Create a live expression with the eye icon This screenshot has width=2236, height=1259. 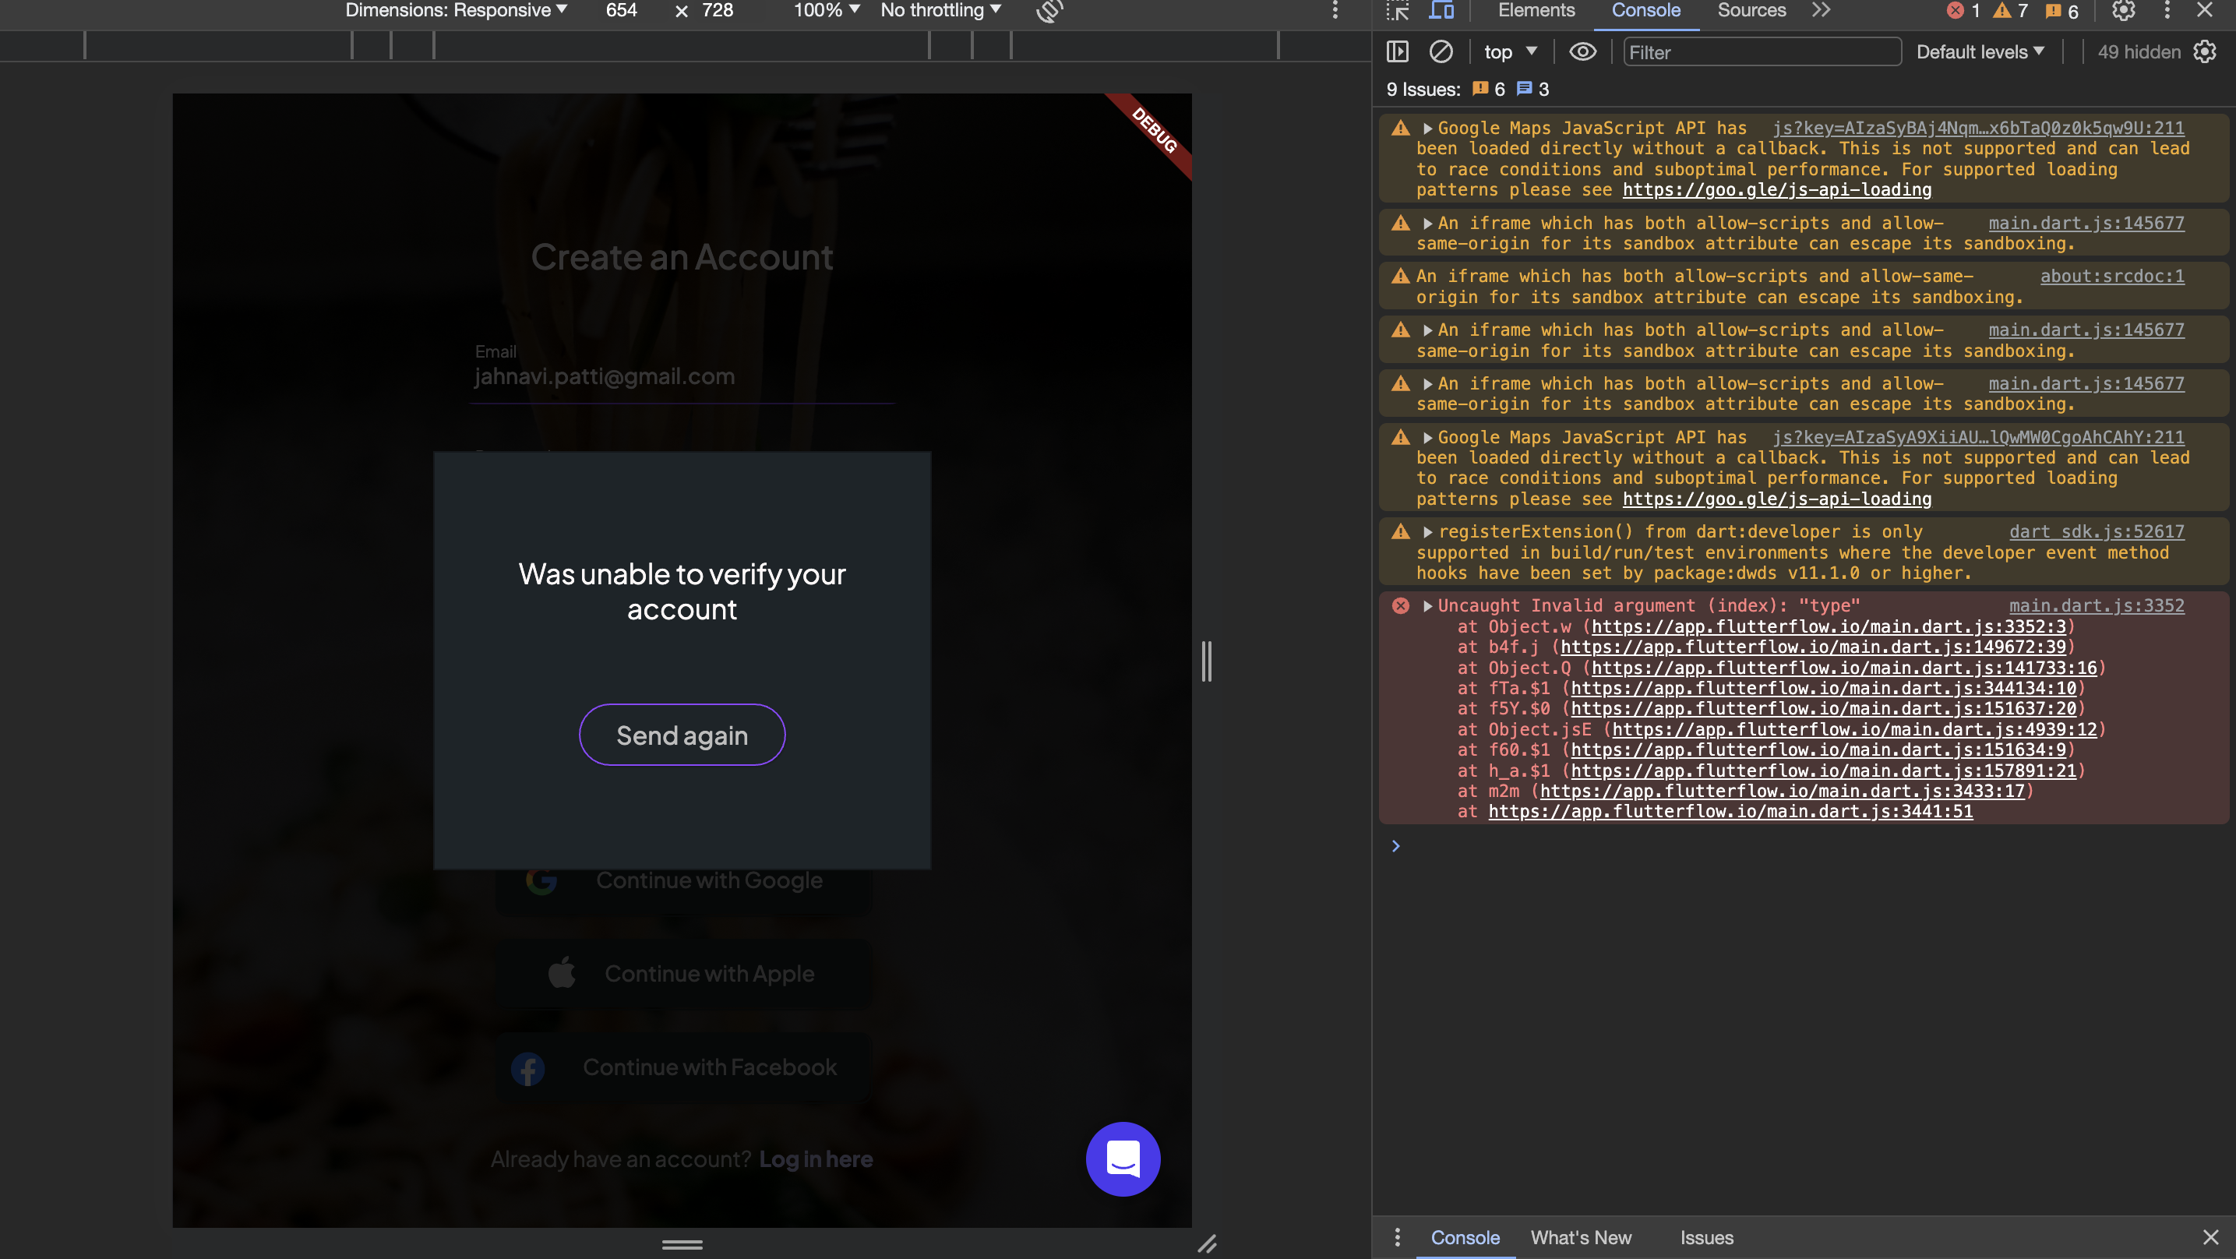tap(1582, 51)
